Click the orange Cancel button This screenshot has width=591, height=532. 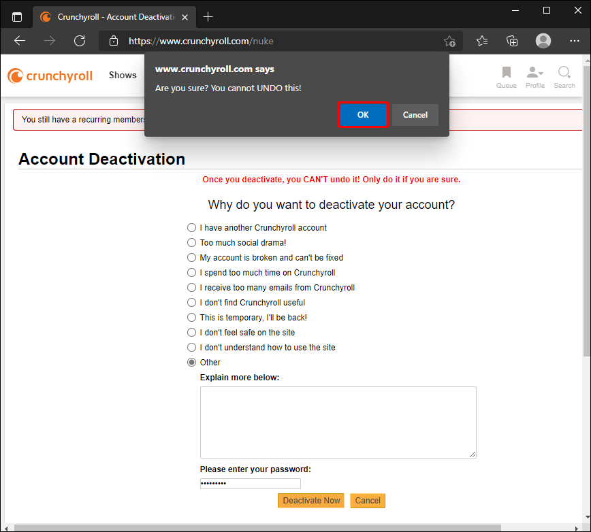tap(368, 501)
